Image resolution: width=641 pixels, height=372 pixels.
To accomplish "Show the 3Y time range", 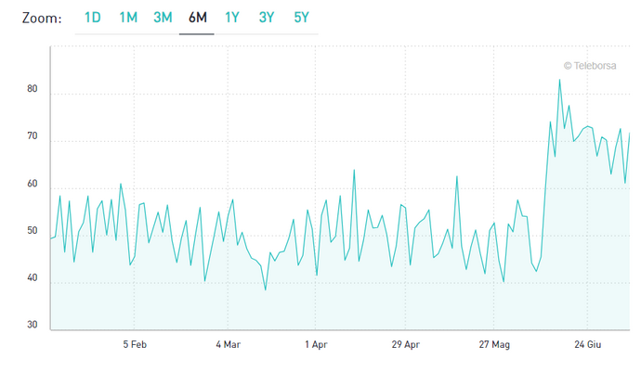I will pyautogui.click(x=267, y=17).
